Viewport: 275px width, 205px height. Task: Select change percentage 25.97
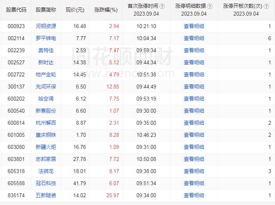[113, 195]
